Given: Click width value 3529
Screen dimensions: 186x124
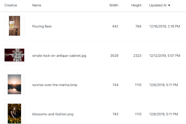Looking at the screenshot, I should click(114, 56).
